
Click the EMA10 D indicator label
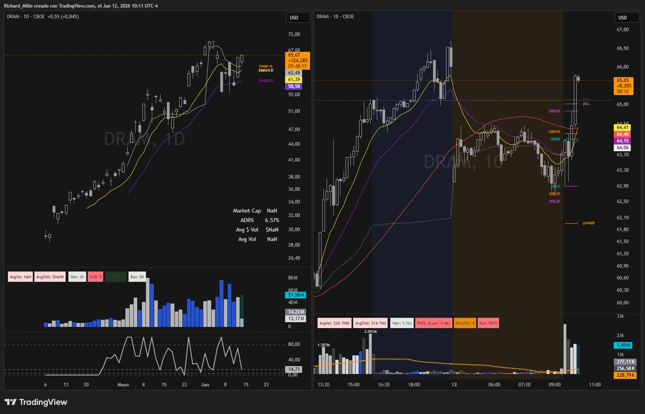[266, 70]
